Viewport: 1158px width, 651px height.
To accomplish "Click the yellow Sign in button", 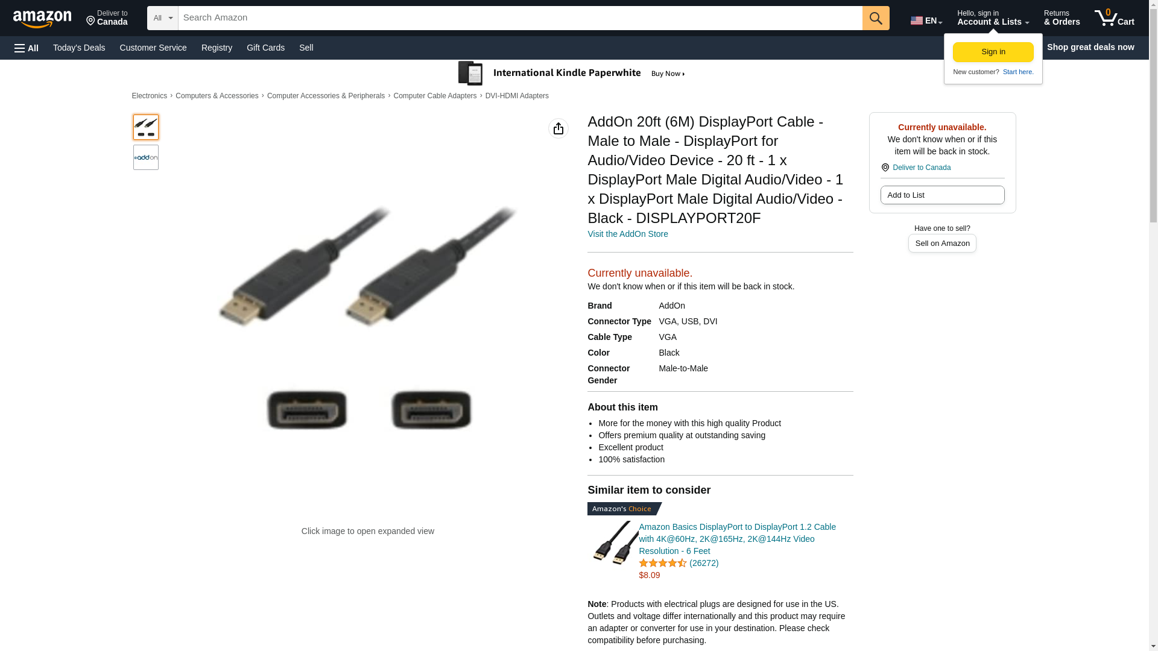I will tap(993, 52).
